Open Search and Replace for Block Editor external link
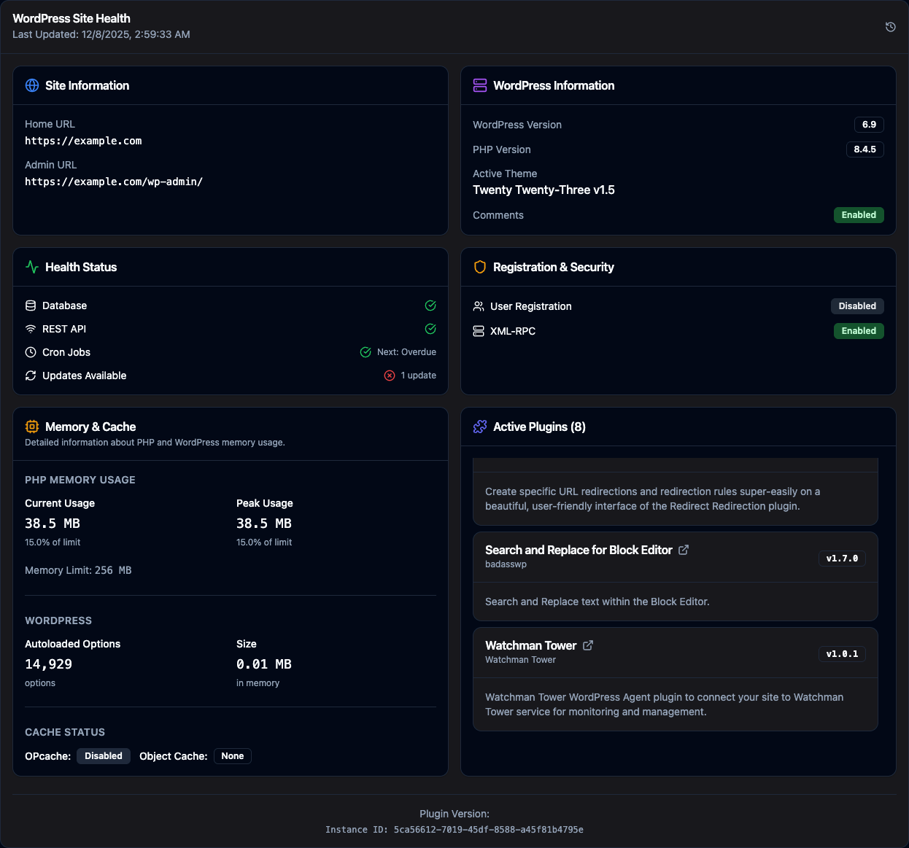Screen dimensions: 909x848 coord(683,549)
